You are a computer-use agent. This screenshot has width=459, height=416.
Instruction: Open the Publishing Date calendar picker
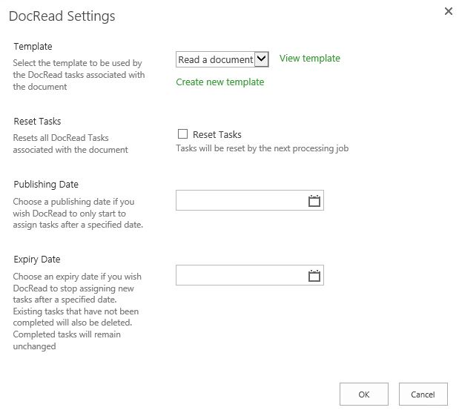click(314, 201)
